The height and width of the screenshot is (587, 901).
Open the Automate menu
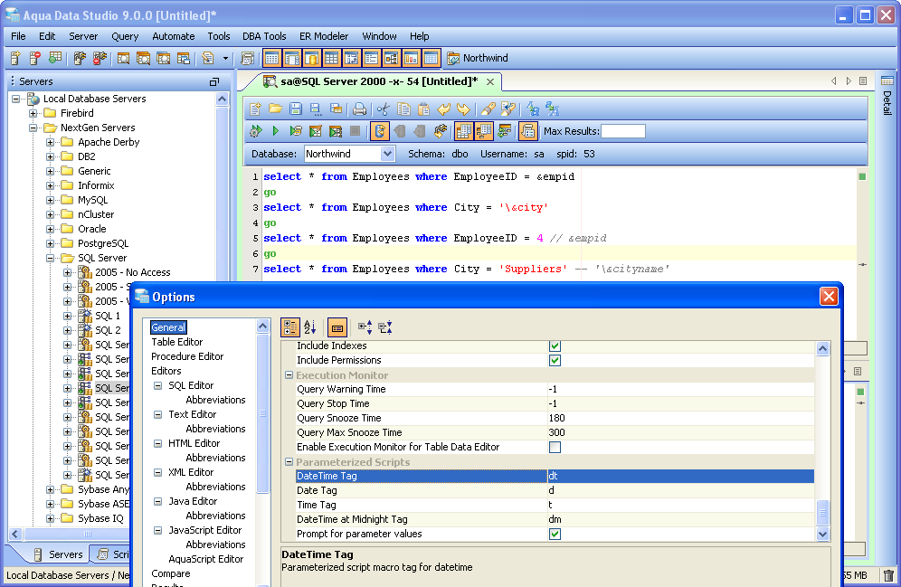pos(174,36)
